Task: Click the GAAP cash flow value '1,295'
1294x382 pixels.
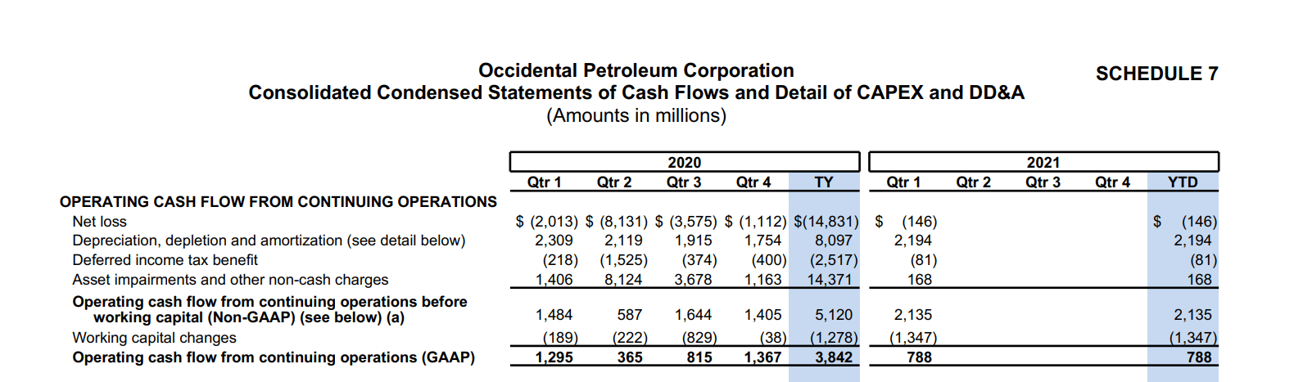Action: [x=554, y=357]
